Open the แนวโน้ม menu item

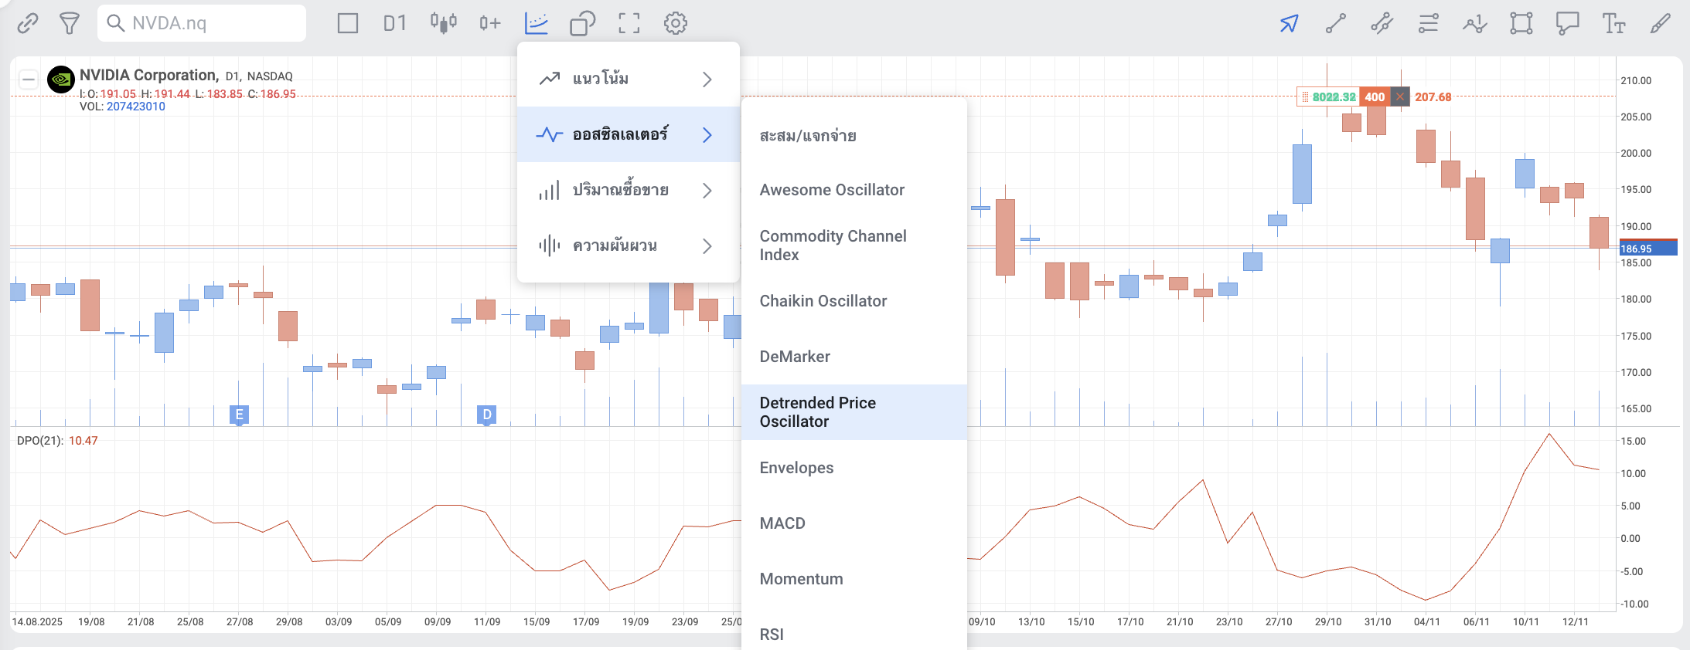[x=629, y=79]
